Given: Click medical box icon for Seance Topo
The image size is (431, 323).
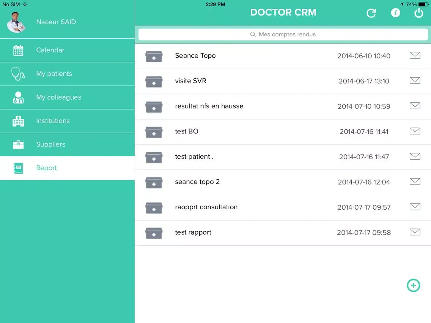Looking at the screenshot, I should click(x=154, y=56).
